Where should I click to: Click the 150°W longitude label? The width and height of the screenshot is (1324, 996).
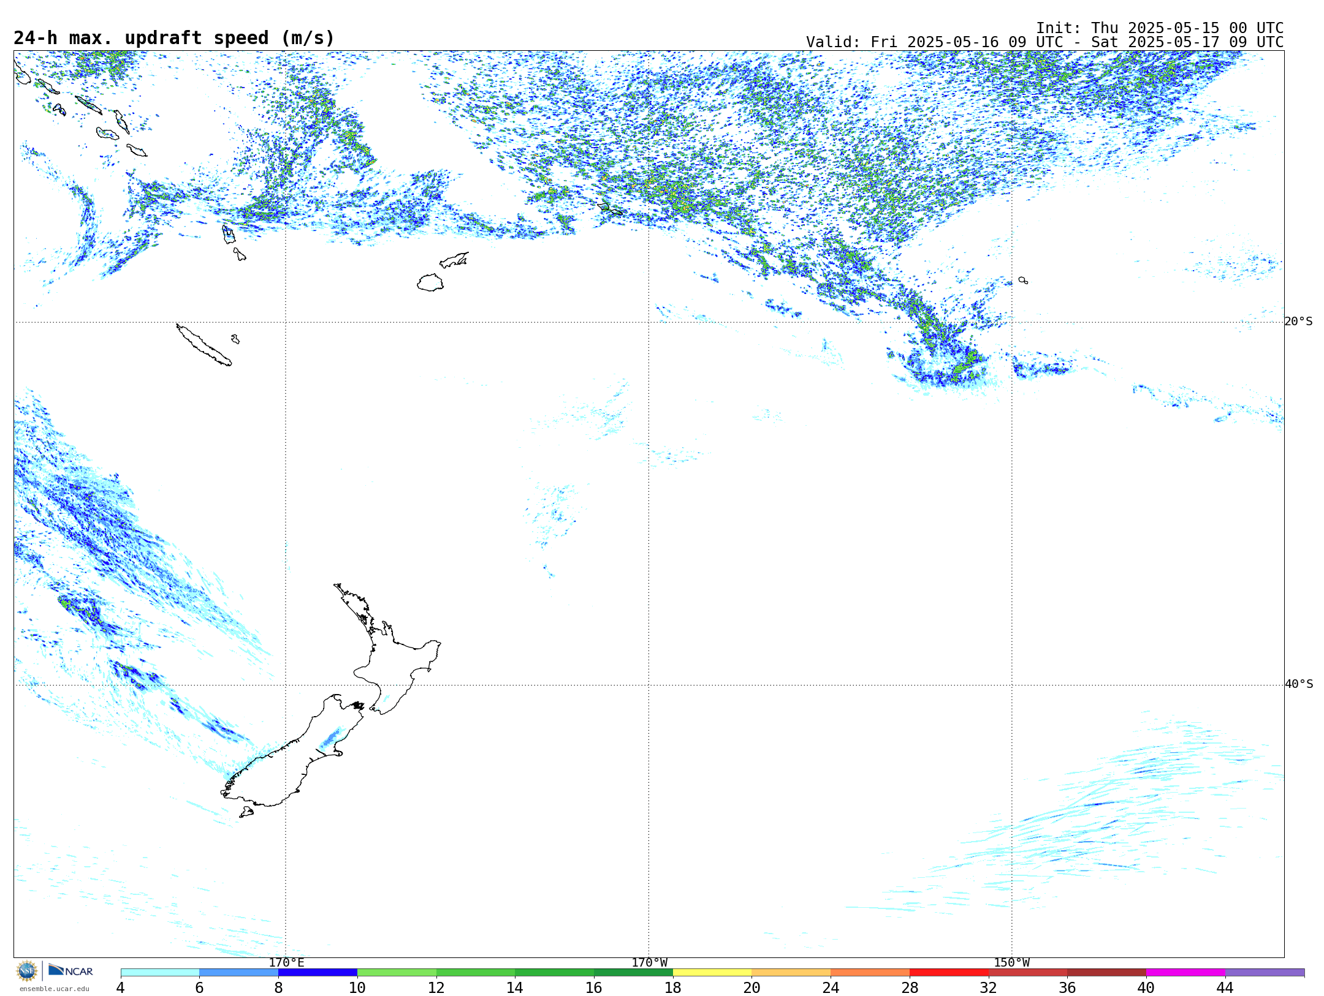(1011, 963)
